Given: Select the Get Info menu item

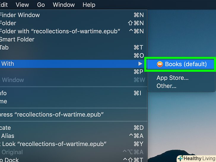Looking at the screenshot, I should tap(3, 93).
